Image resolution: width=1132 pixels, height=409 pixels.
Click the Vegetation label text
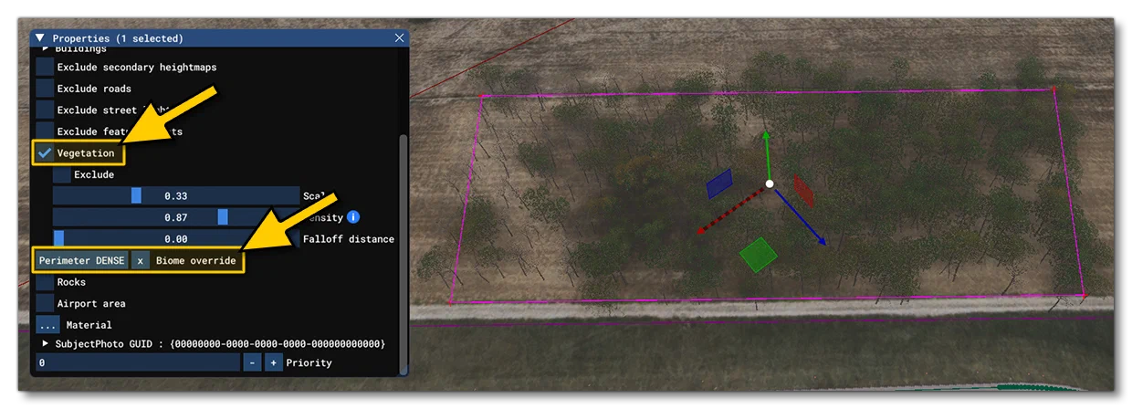86,153
